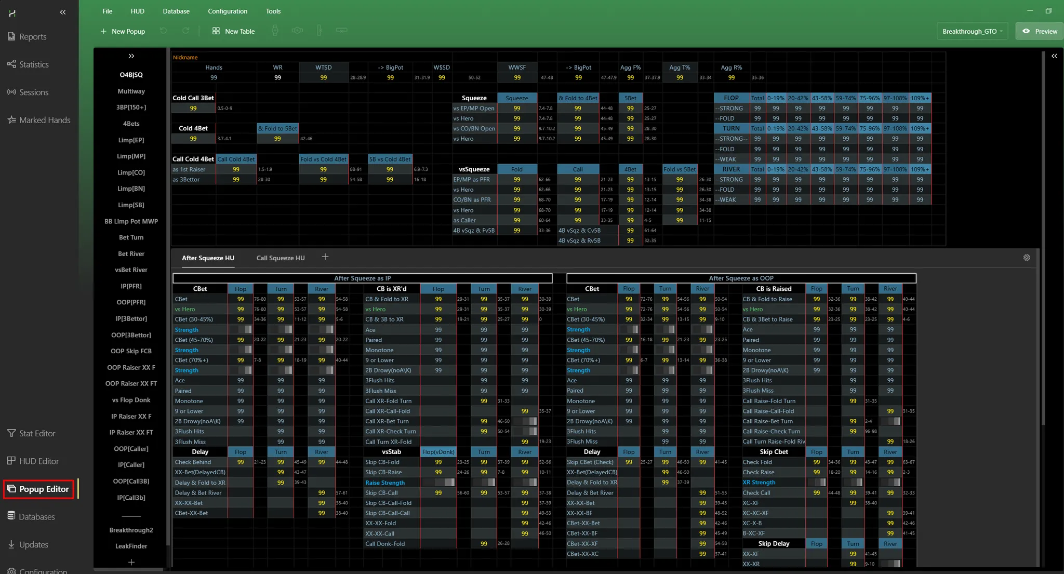The image size is (1064, 574).
Task: Collapse the left navigation sidebar
Action: 63,12
